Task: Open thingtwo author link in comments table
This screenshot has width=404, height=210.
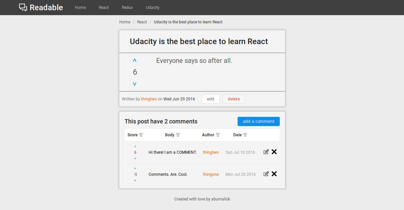Action: [x=211, y=152]
